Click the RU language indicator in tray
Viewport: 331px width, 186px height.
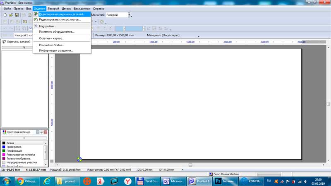(x=269, y=181)
